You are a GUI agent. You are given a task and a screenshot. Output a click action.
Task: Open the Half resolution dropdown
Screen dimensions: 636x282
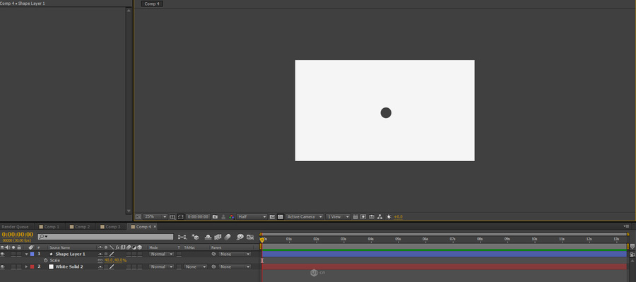tap(252, 217)
